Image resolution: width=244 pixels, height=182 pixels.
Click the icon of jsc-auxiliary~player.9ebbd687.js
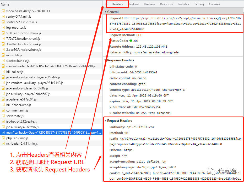tap(3, 94)
